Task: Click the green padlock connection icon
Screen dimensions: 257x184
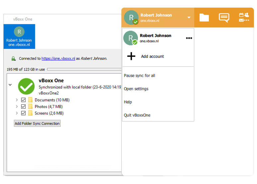Action: pyautogui.click(x=14, y=58)
